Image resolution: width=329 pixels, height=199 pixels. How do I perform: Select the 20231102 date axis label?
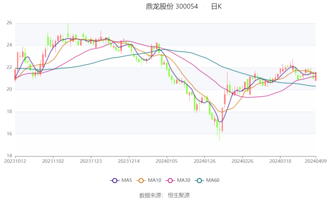53,161
